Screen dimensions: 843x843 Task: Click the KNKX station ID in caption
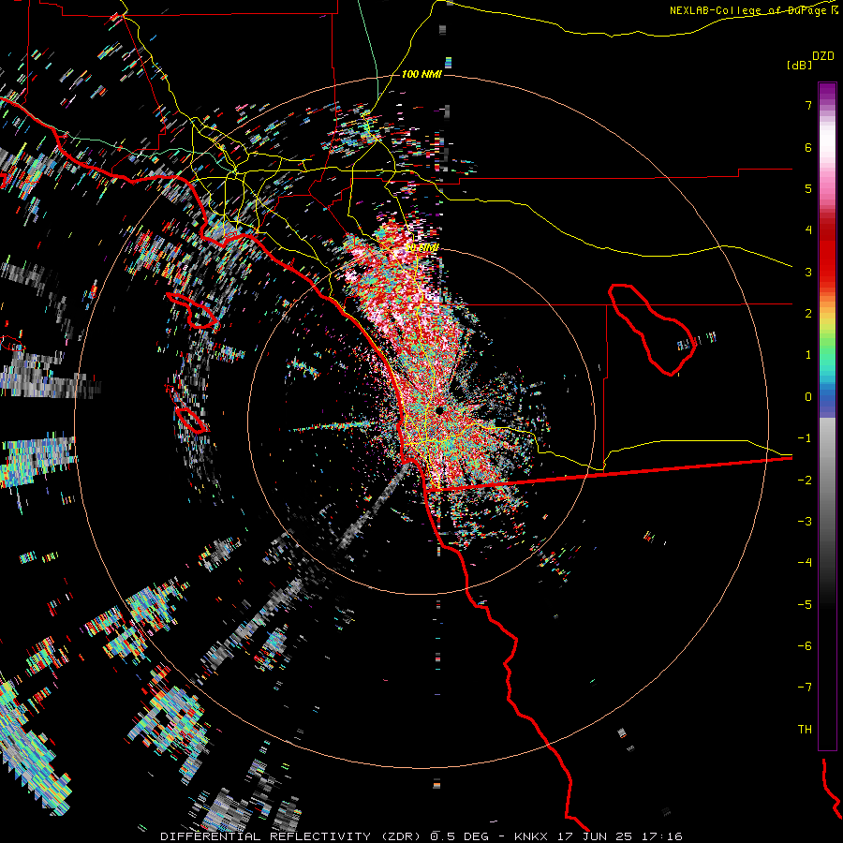[531, 836]
